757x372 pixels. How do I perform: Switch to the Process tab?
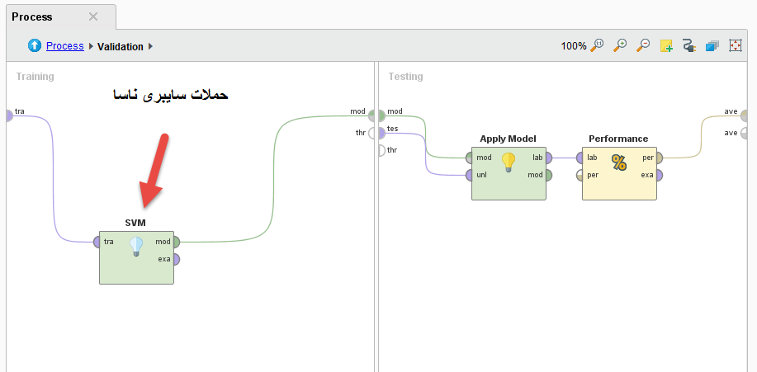[33, 16]
